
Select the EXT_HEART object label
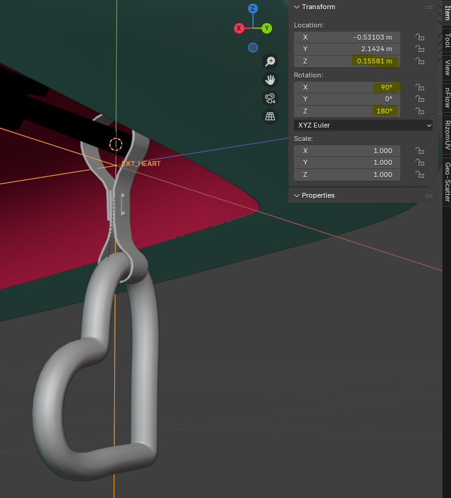tap(141, 164)
